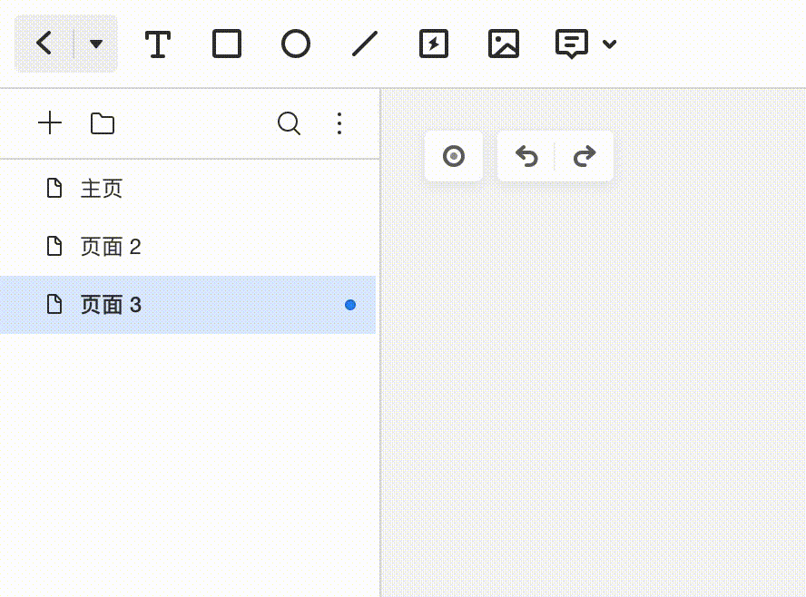Open the 页面 2 page
Screen dimensions: 806x597
click(188, 247)
